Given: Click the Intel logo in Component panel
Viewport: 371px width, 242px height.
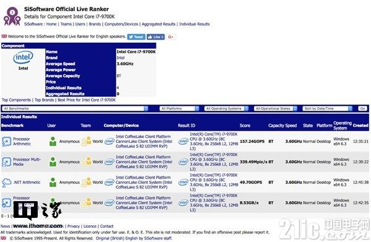Looking at the screenshot, I should click(23, 58).
